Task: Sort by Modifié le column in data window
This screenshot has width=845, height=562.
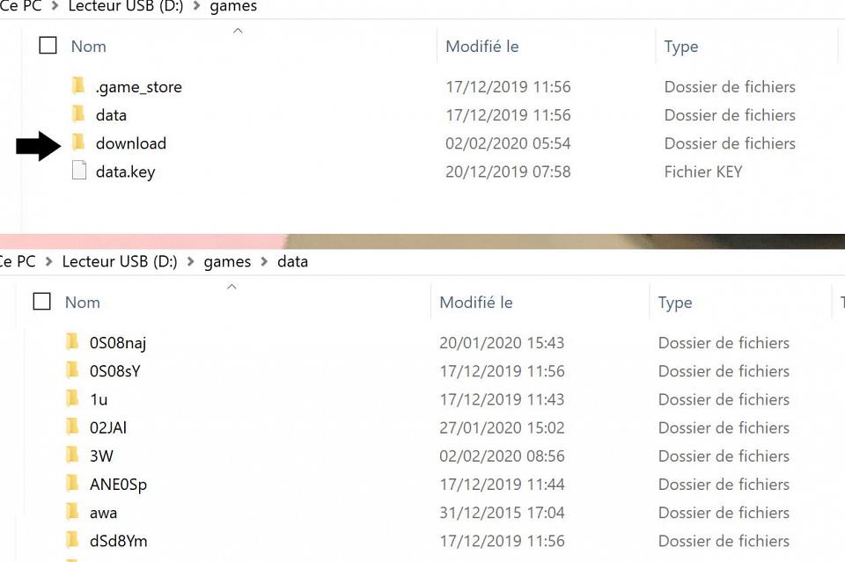Action: tap(476, 303)
